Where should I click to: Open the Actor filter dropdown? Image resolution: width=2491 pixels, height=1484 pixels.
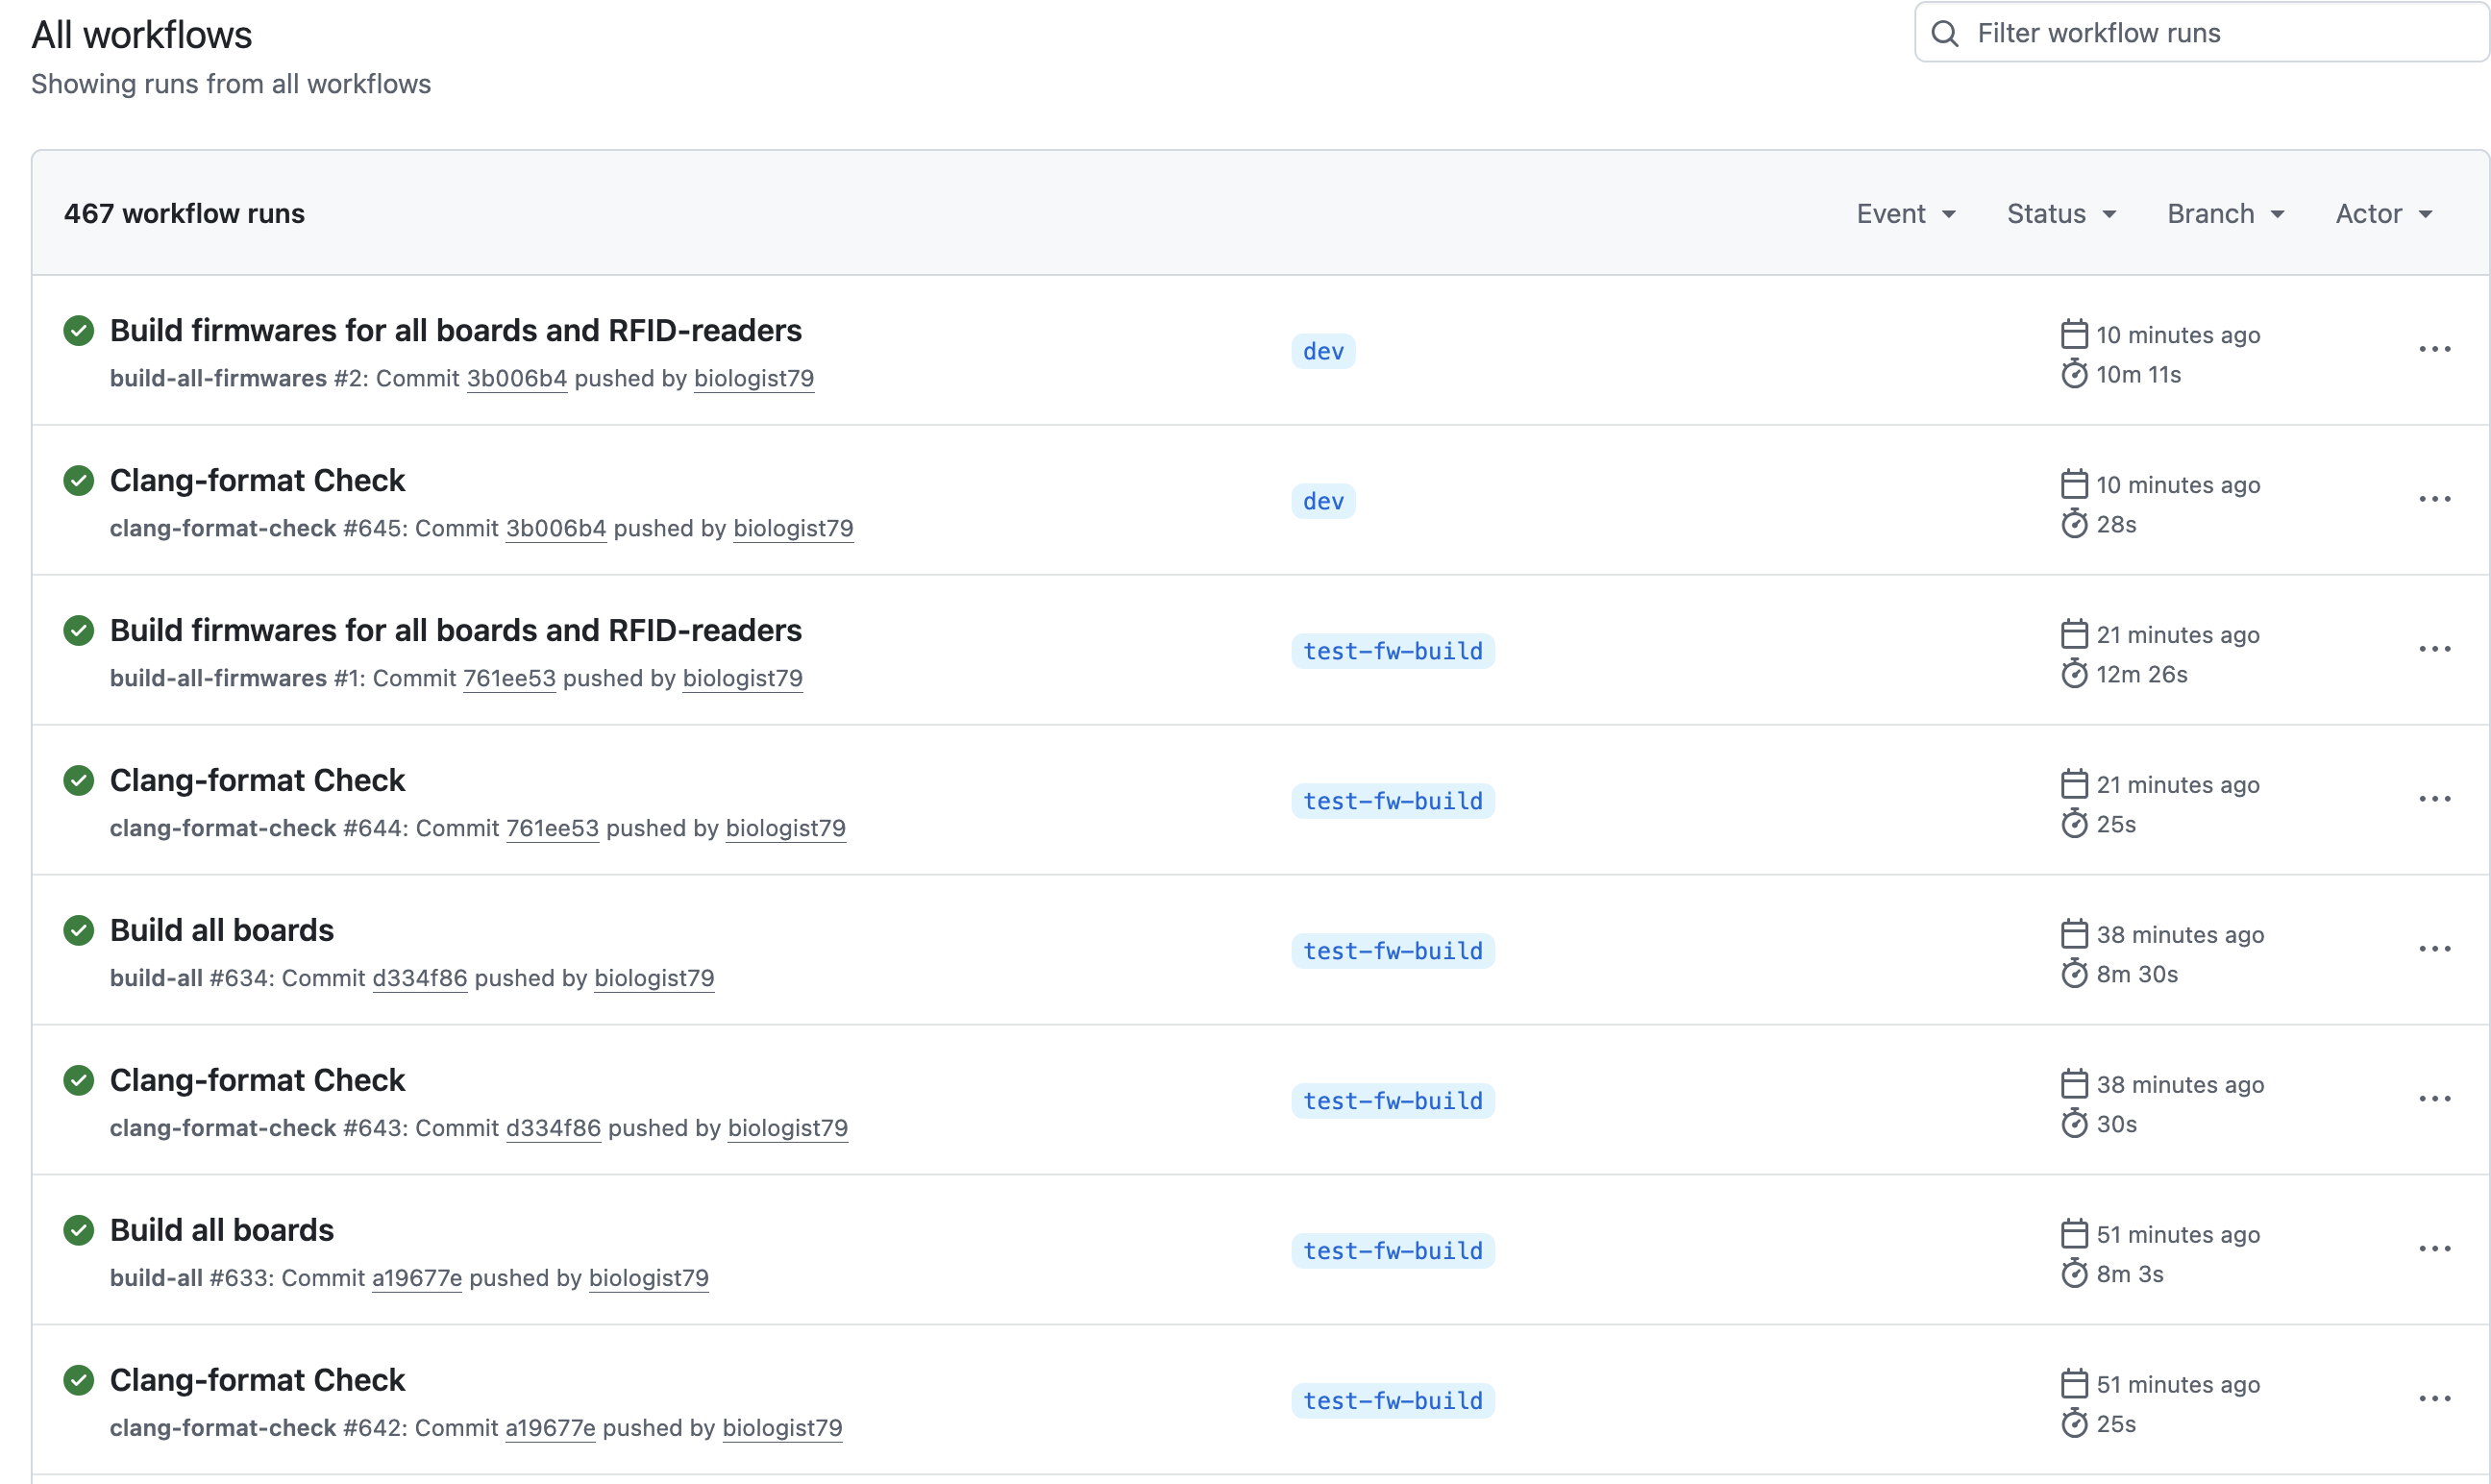coord(2383,214)
